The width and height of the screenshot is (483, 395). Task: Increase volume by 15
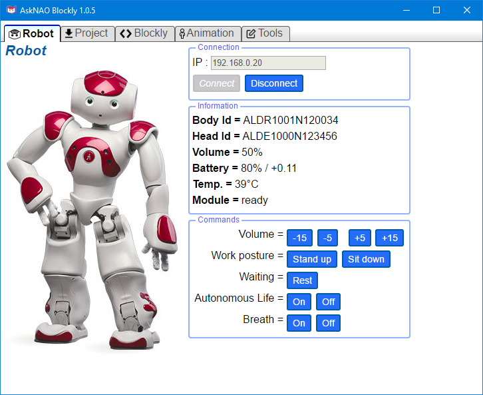click(389, 238)
